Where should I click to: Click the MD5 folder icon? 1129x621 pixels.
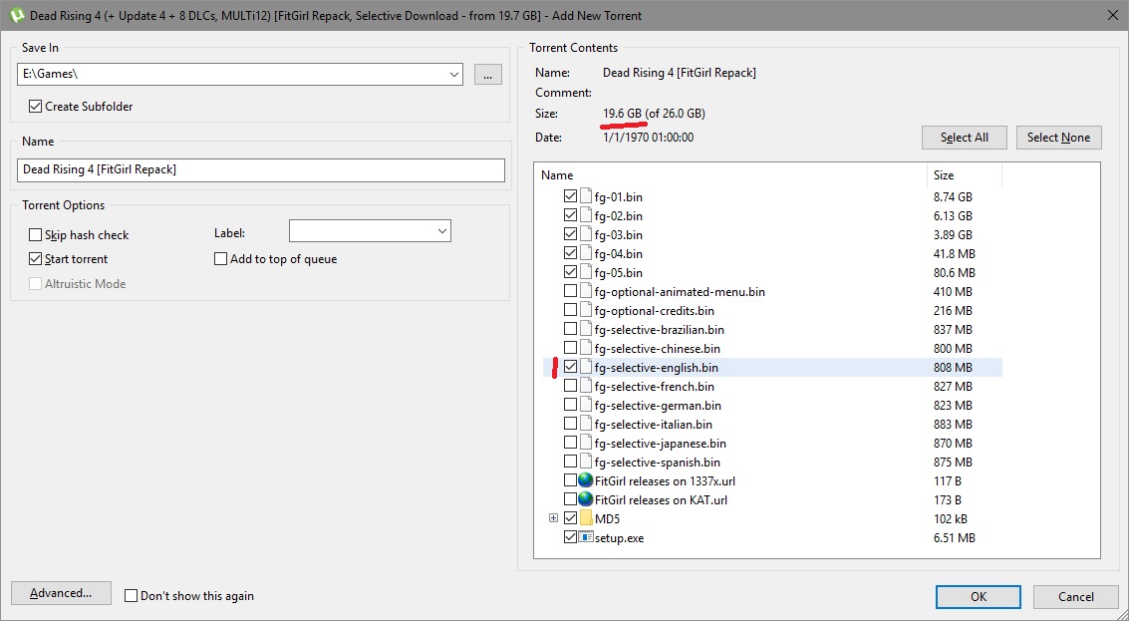pos(585,518)
